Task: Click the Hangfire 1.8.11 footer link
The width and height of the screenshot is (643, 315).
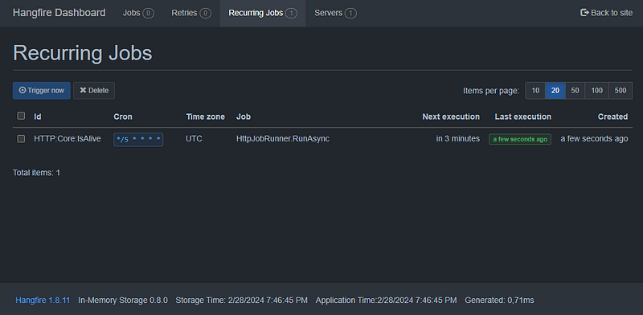Action: pyautogui.click(x=43, y=301)
